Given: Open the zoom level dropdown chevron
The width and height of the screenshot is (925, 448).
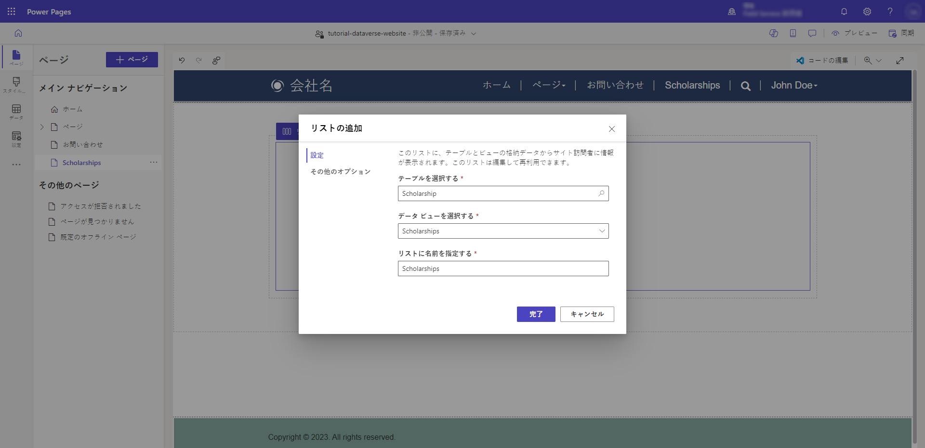Looking at the screenshot, I should pos(879,60).
